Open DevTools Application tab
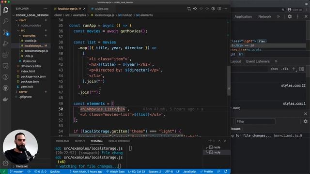The width and height of the screenshot is (310, 174). point(243,16)
